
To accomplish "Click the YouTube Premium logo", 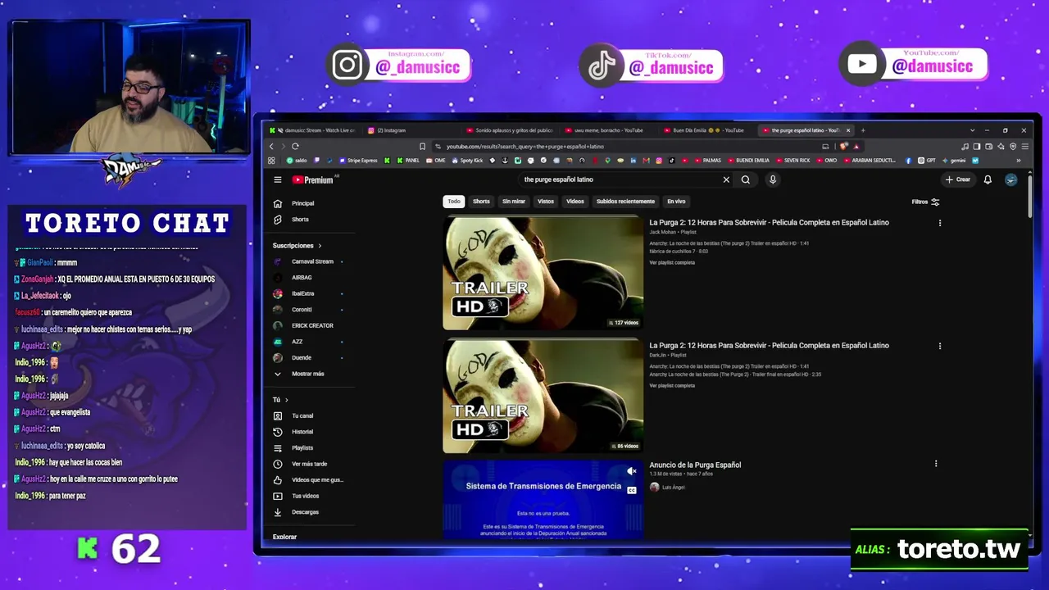I will (x=313, y=180).
